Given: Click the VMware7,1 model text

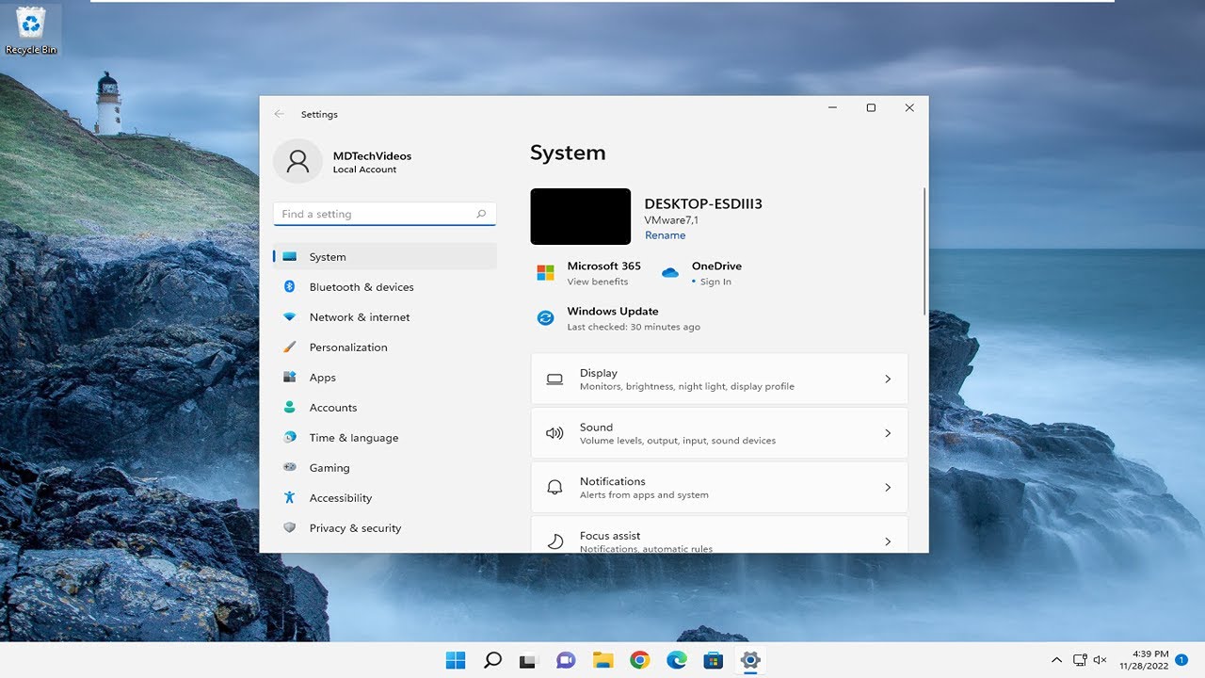Looking at the screenshot, I should click(671, 220).
